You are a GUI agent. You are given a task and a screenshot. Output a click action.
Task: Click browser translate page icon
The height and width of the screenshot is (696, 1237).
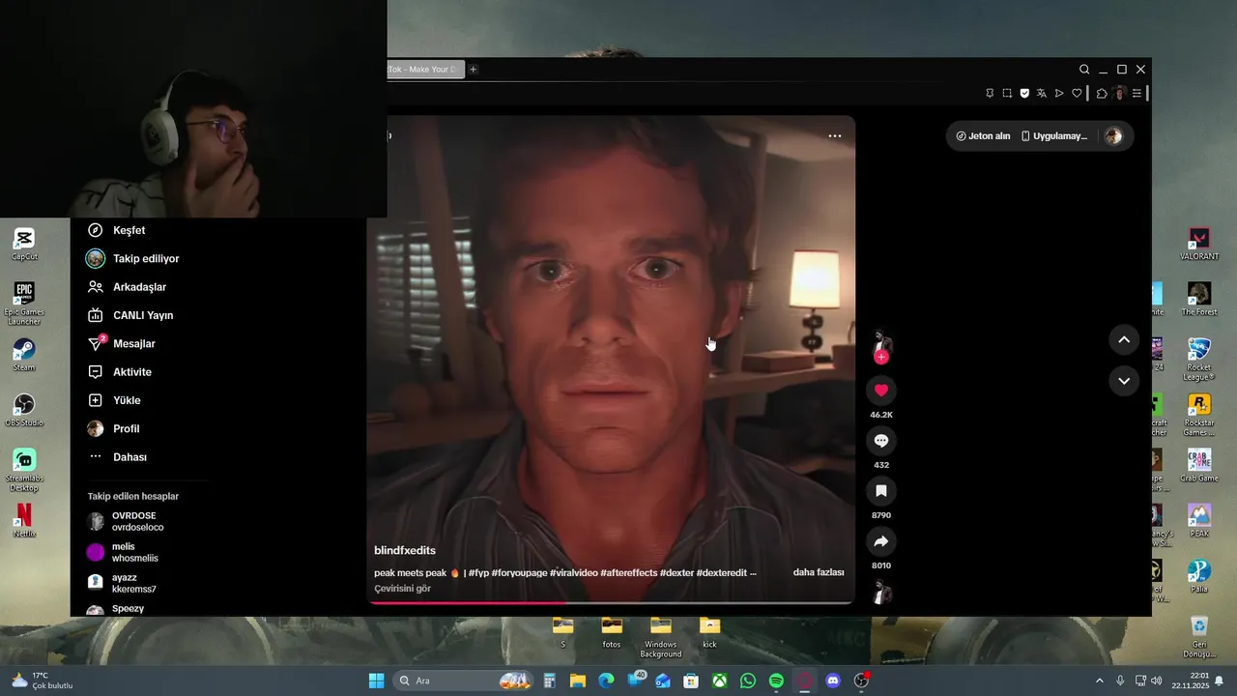1042,94
